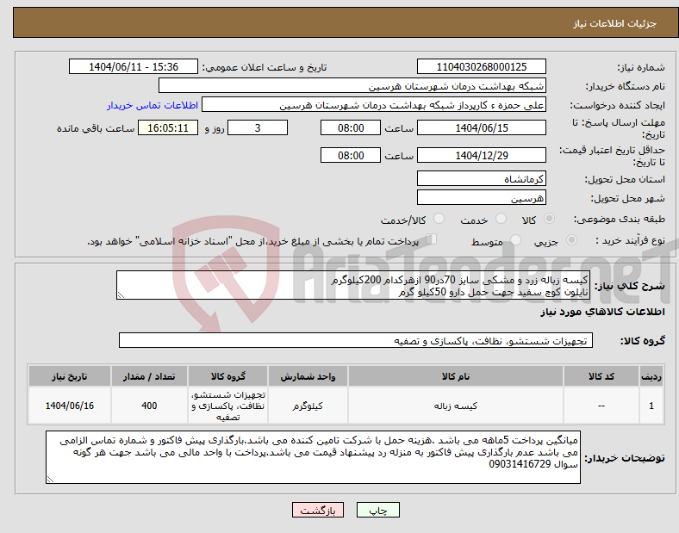Click the ساعت باقی مانده label
679x533 pixels.
coord(96,128)
